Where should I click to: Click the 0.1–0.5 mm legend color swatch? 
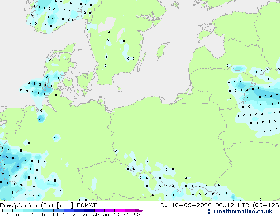click(8, 210)
